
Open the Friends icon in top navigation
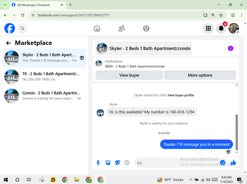tap(122, 29)
